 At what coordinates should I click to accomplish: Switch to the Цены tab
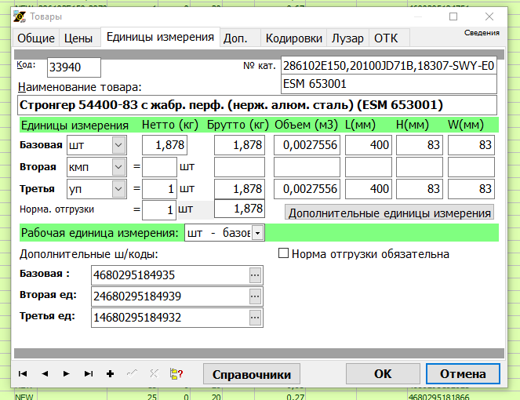click(x=78, y=38)
